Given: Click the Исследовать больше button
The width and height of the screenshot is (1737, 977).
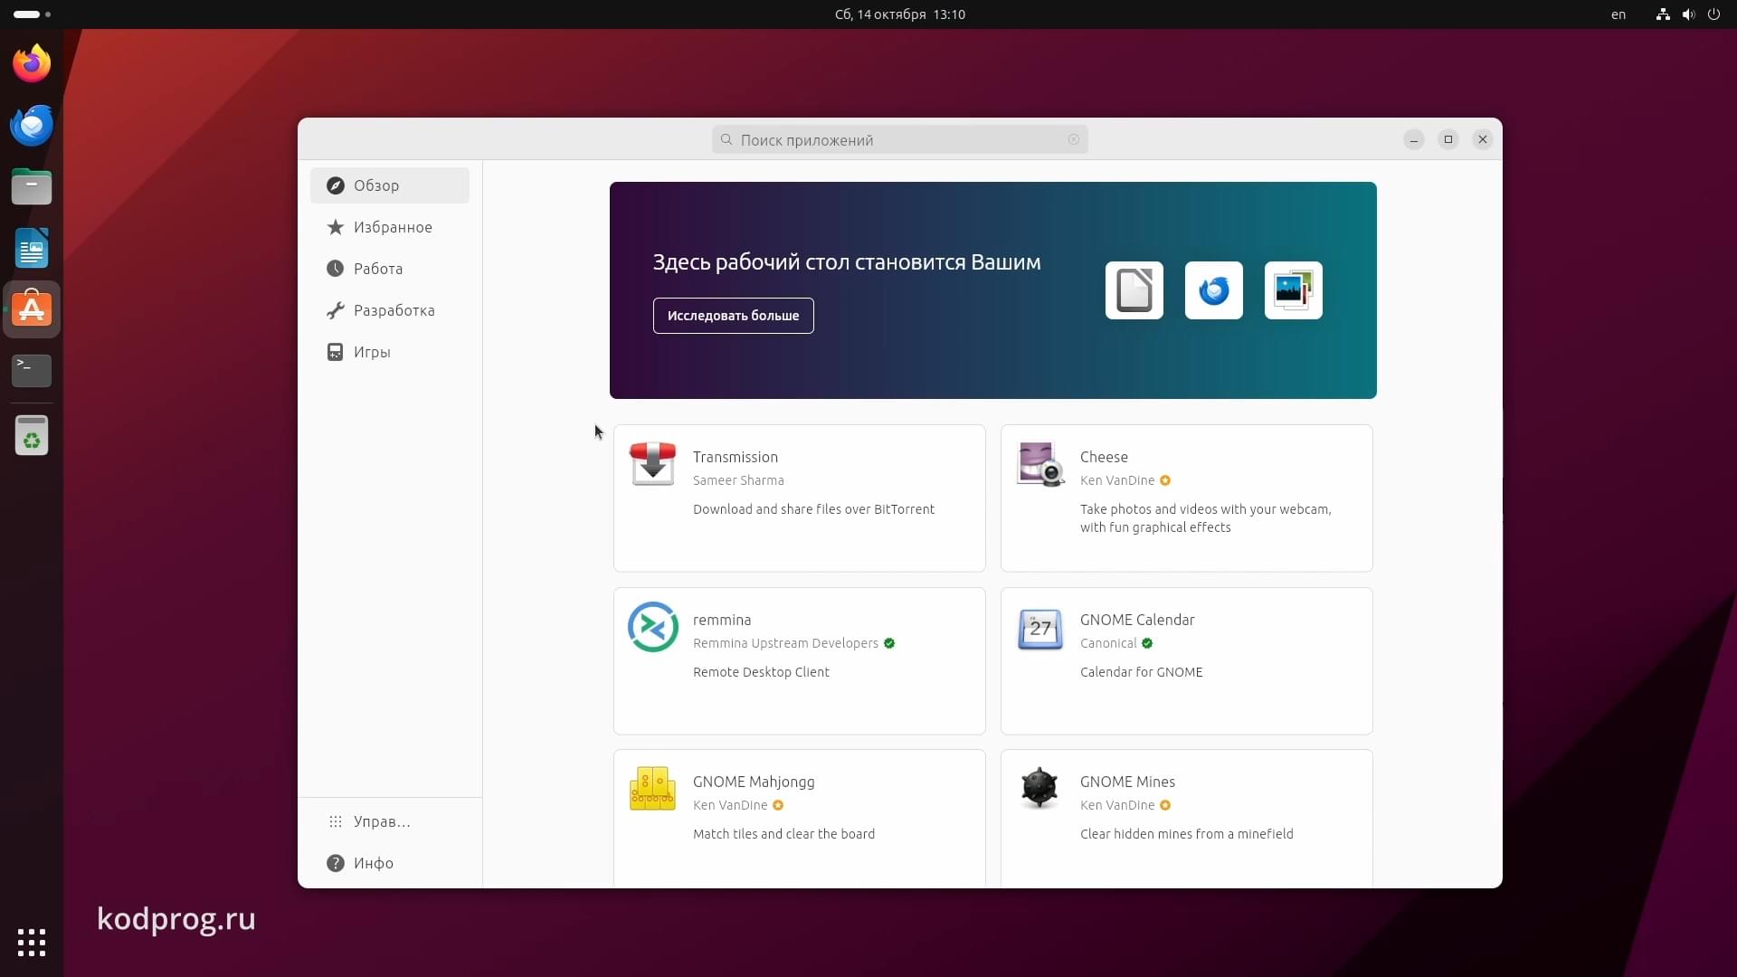Looking at the screenshot, I should [733, 316].
